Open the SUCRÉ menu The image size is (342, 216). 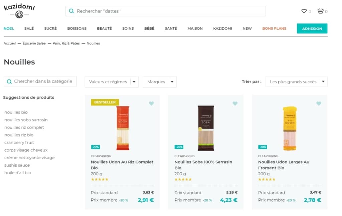click(x=50, y=28)
